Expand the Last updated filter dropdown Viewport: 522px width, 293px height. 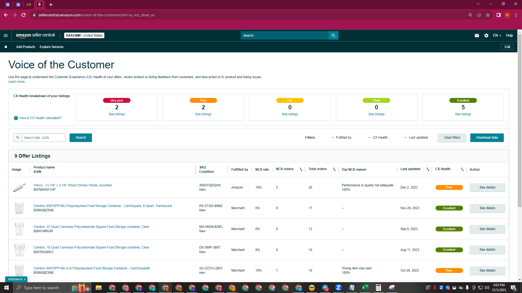tap(416, 138)
